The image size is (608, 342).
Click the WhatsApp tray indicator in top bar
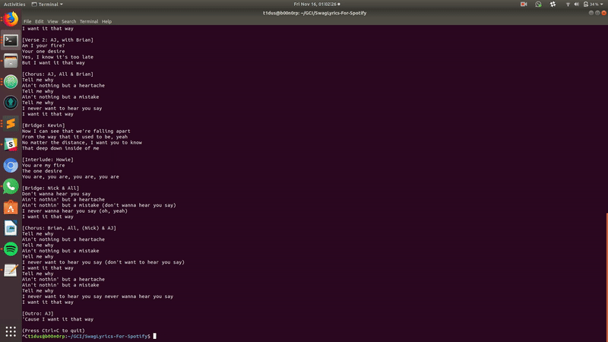[538, 5]
